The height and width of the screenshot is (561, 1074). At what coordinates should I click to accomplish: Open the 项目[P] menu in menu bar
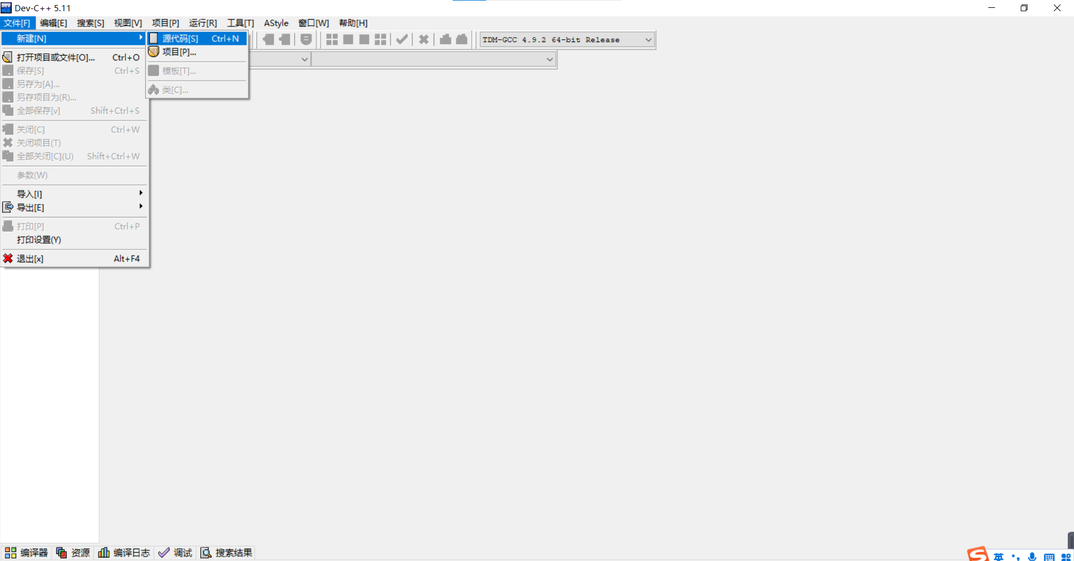(x=165, y=23)
